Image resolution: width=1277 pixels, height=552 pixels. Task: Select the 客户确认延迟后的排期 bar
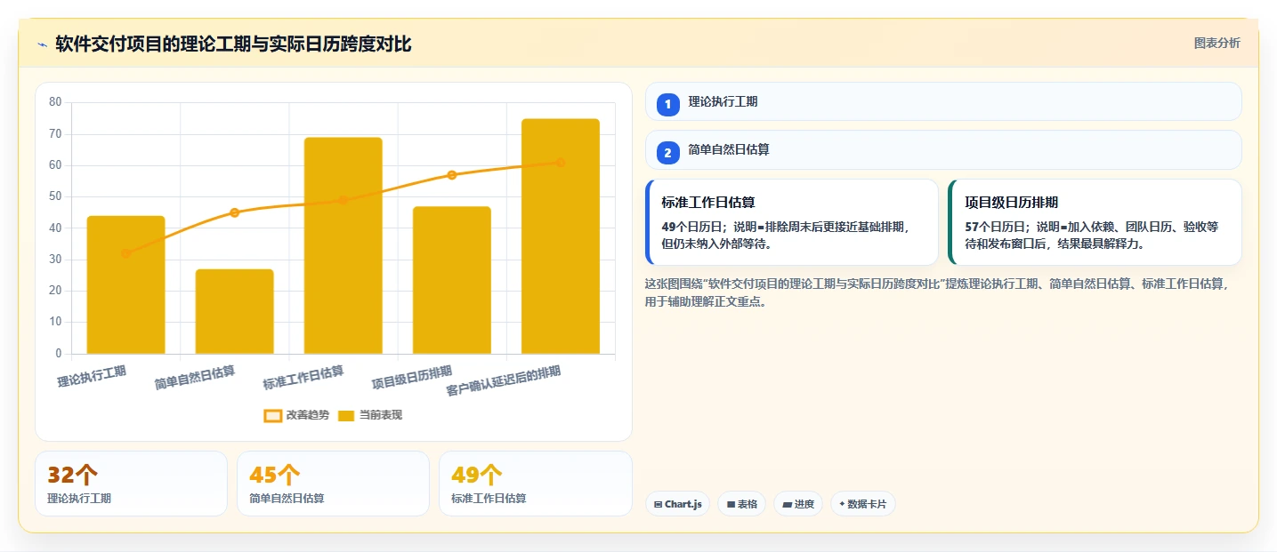click(x=561, y=236)
